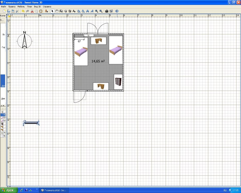The height and width of the screenshot is (193, 241).
Task: Open the Справка menu
Action: pyautogui.click(x=47, y=7)
